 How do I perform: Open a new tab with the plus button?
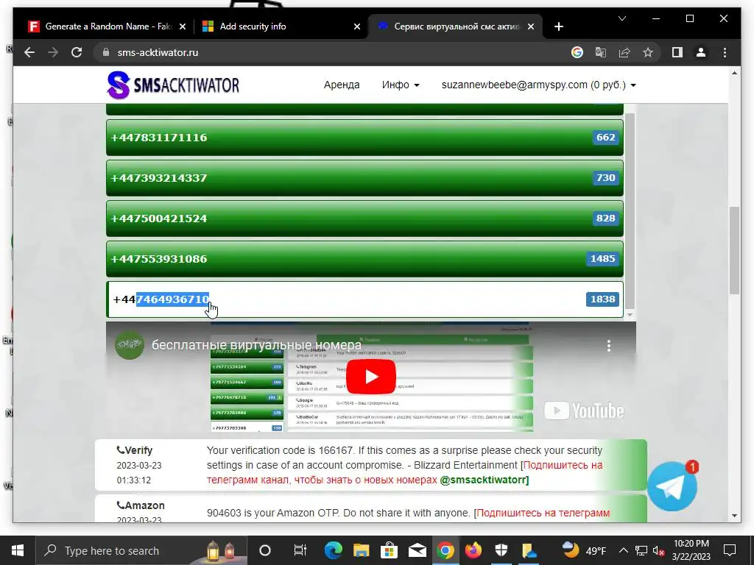pyautogui.click(x=558, y=26)
